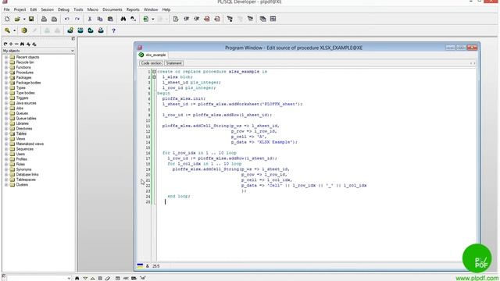The width and height of the screenshot is (500, 281).
Task: Save with the floppy disk icon
Action: point(31,19)
